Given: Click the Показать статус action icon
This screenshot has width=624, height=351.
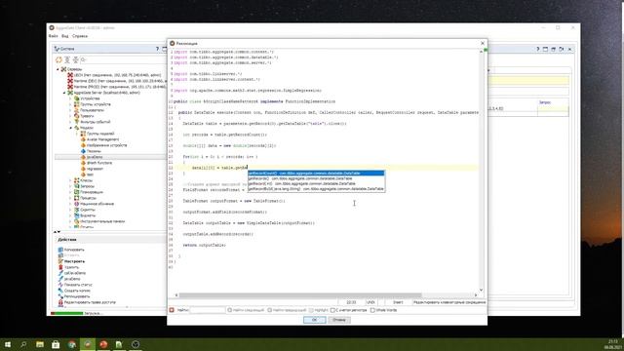Looking at the screenshot, I should coord(60,285).
